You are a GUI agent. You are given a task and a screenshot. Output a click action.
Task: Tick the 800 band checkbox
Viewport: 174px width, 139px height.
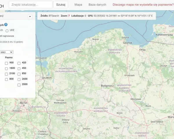pyautogui.click(x=6, y=79)
